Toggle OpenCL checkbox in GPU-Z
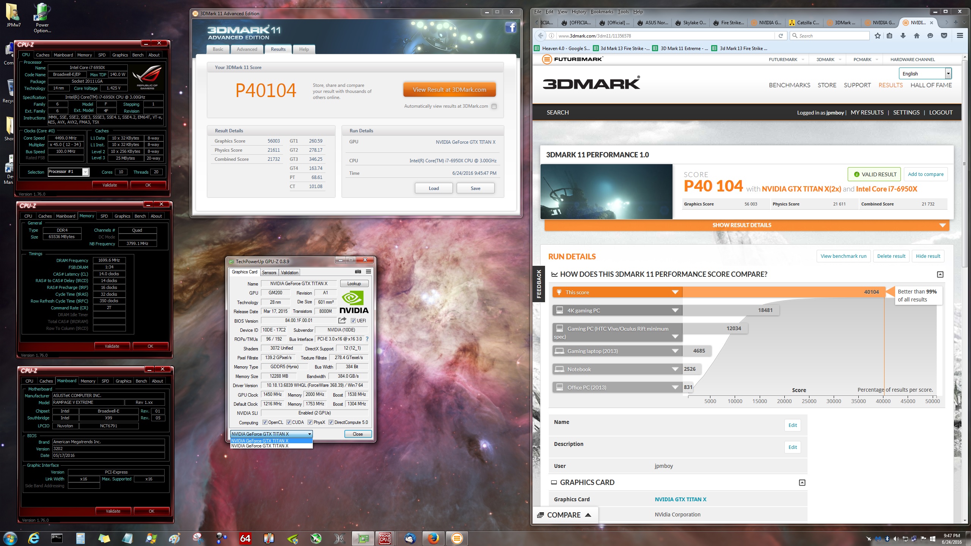The width and height of the screenshot is (971, 546). pos(265,422)
